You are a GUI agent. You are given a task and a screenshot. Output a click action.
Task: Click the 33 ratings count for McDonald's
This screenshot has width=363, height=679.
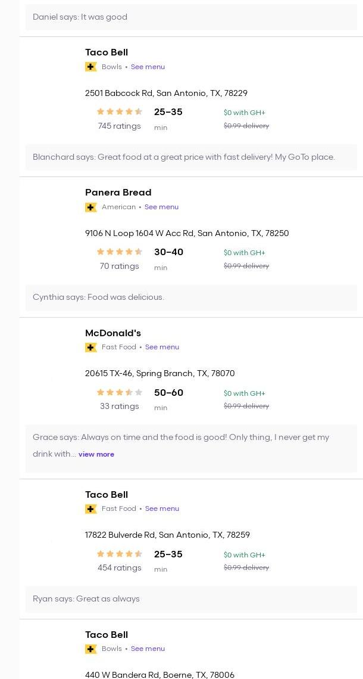[120, 406]
